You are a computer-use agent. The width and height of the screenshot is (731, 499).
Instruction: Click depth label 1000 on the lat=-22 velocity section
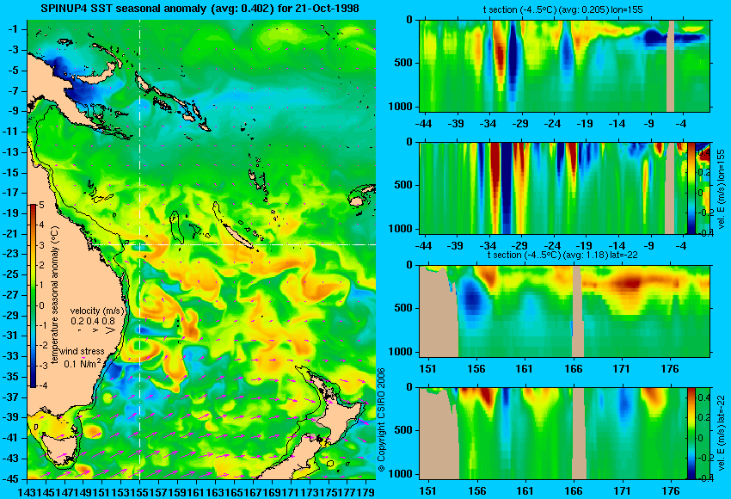click(x=401, y=474)
